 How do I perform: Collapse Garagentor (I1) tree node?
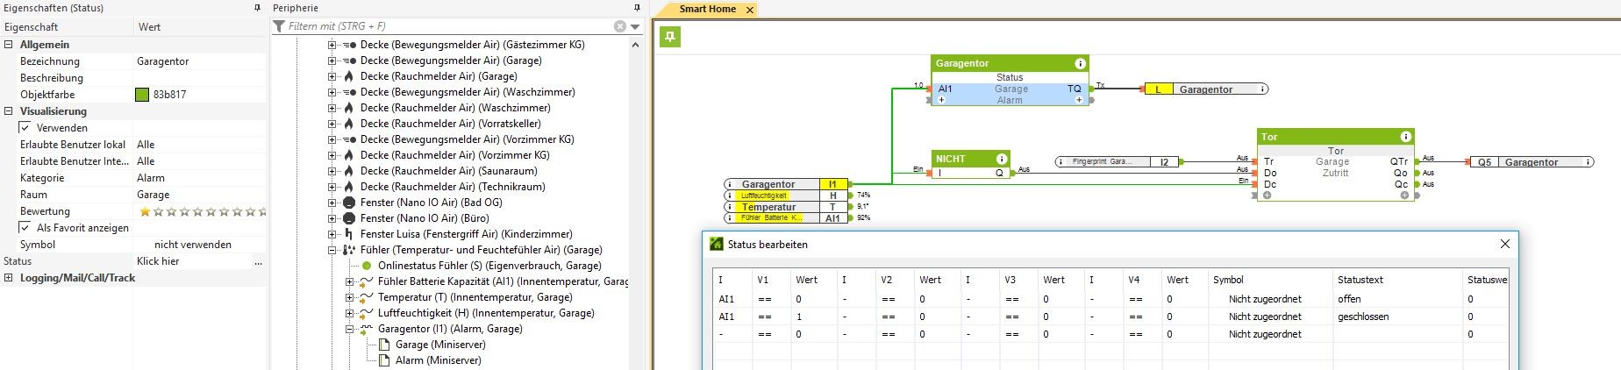pyautogui.click(x=349, y=329)
